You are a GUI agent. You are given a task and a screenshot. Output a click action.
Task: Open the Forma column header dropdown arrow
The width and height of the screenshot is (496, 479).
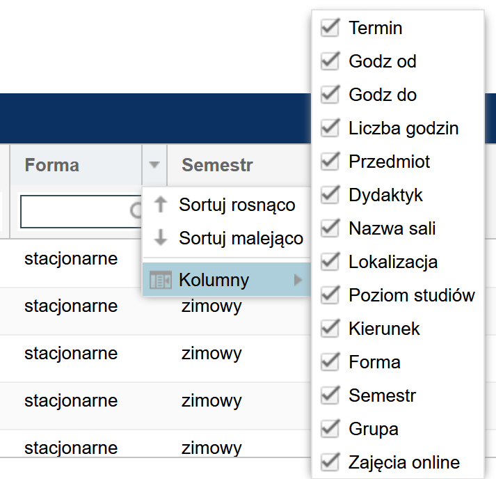pyautogui.click(x=154, y=165)
